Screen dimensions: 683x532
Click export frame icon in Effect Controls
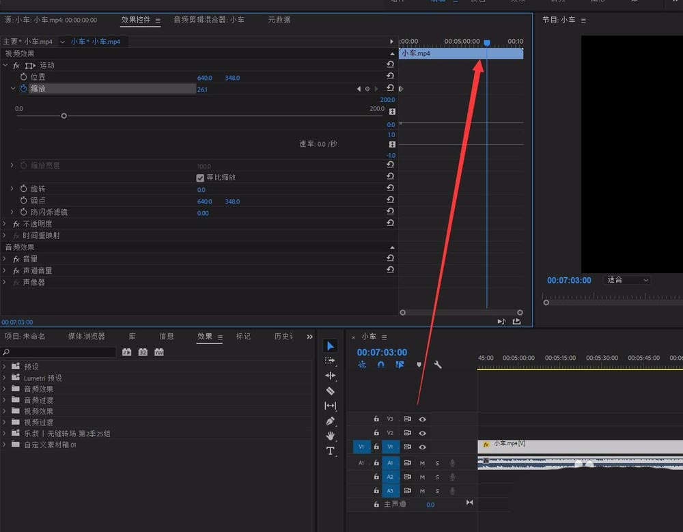click(x=516, y=322)
